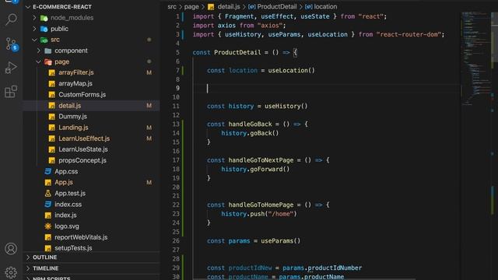Open Landing.js file

(73, 128)
